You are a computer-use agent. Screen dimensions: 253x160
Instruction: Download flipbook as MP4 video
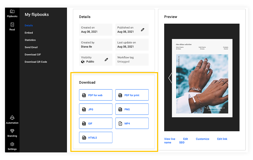coord(132,123)
